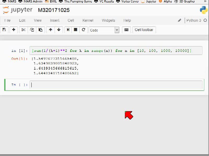209x156 pixels.
Task: Open the Cell menu
Action: pyautogui.click(x=71, y=21)
